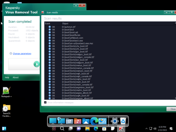Open Network globe icon in dock

click(61, 121)
